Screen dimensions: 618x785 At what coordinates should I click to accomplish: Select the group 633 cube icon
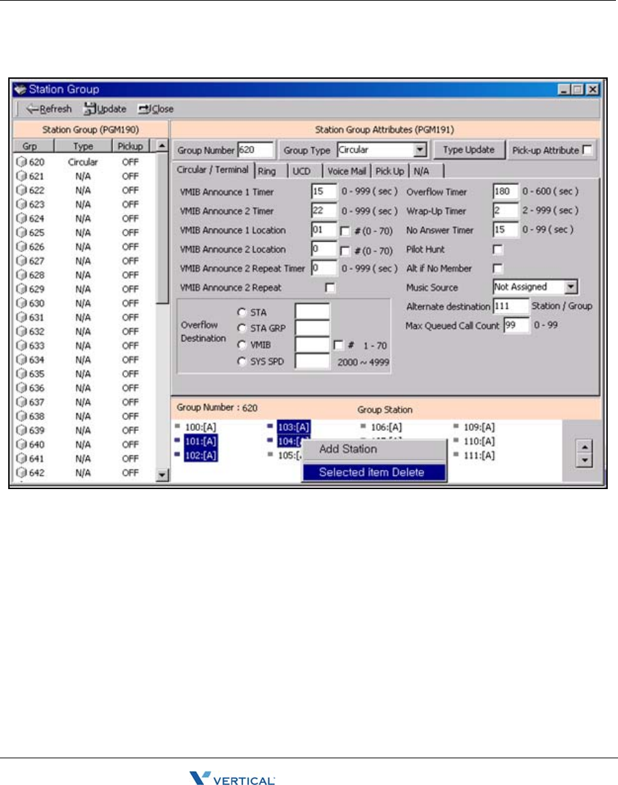21,345
